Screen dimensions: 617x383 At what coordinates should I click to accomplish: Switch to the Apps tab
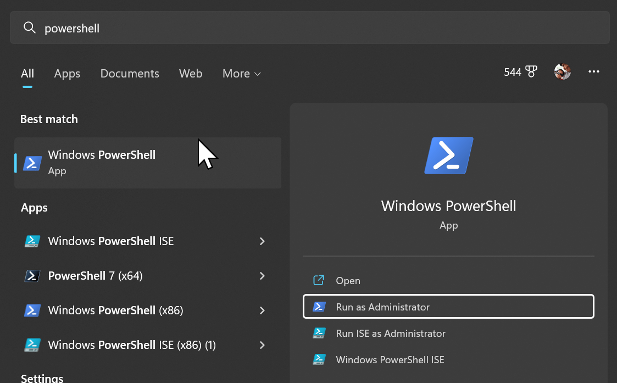tap(67, 74)
